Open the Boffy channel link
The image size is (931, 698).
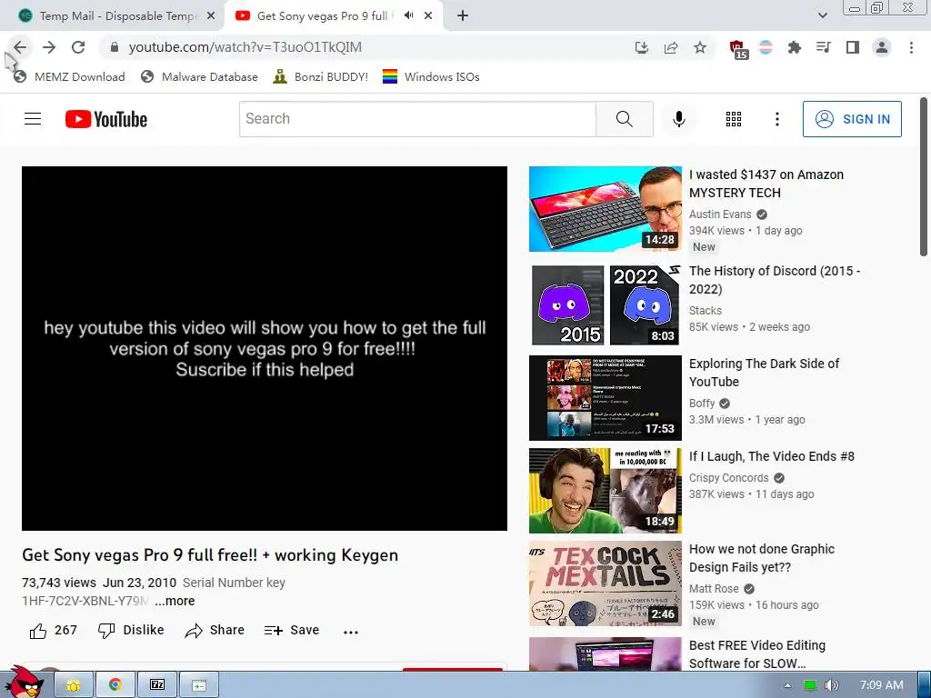click(702, 403)
